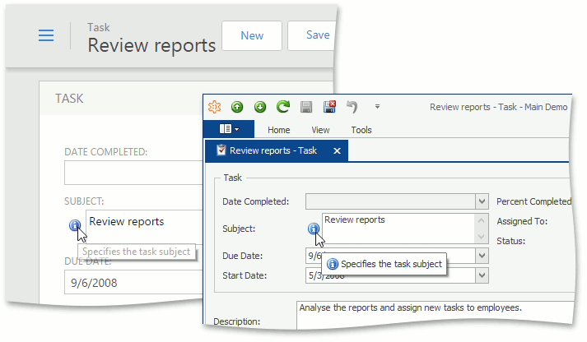
Task: Click the desktop Subject text box with Review reports
Action: pyautogui.click(x=398, y=229)
